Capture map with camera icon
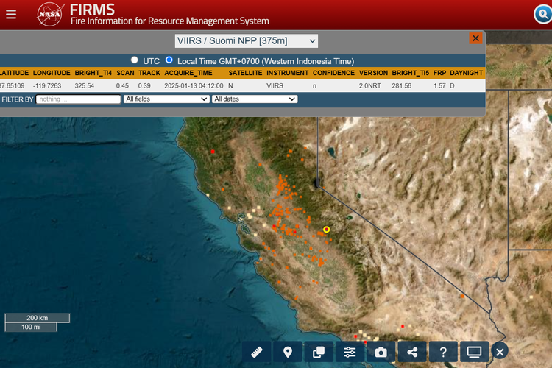552x368 pixels. tap(381, 352)
